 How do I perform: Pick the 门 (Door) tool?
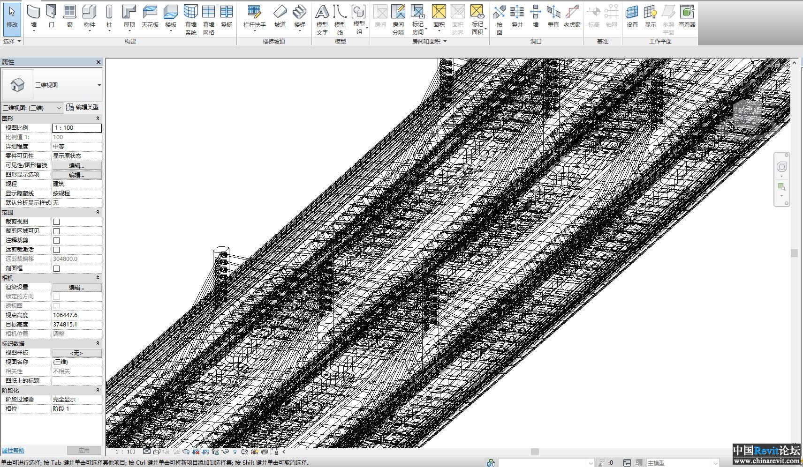(52, 18)
